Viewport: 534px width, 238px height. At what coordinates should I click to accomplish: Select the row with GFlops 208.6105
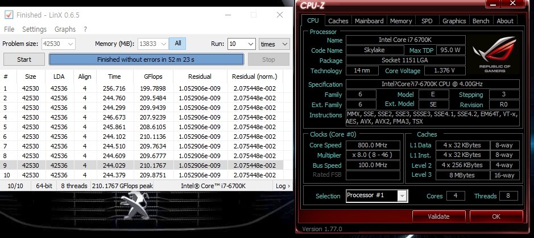pyautogui.click(x=142, y=127)
